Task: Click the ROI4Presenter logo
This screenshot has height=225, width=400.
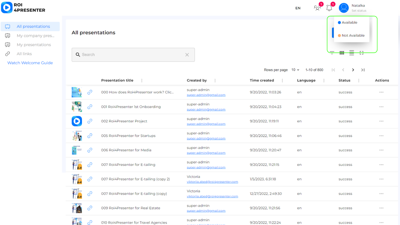Action: coord(23,8)
